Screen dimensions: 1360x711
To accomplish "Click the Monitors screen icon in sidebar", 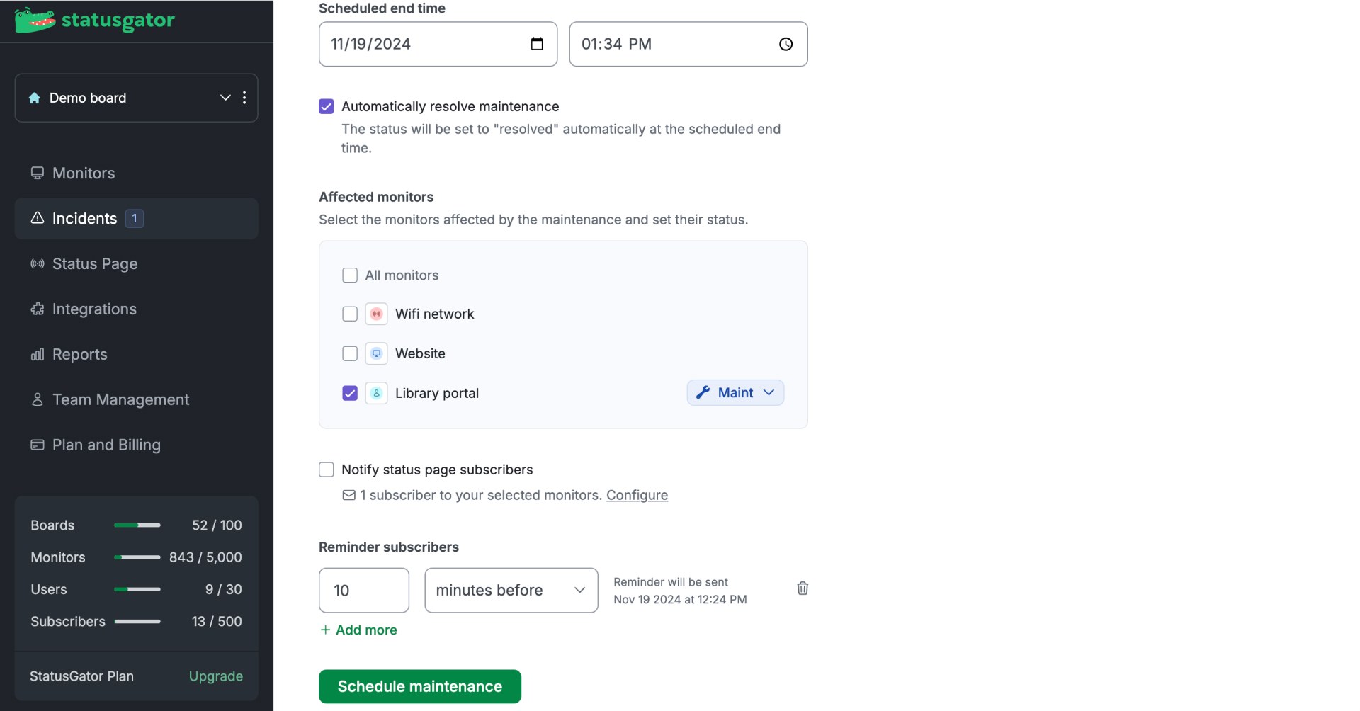I will tap(38, 173).
